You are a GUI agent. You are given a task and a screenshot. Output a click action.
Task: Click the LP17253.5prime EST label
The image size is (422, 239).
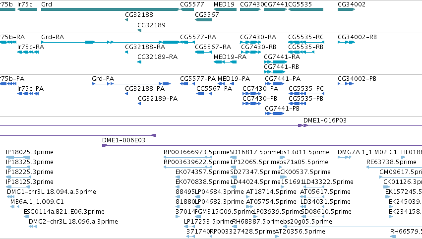pos(208,222)
